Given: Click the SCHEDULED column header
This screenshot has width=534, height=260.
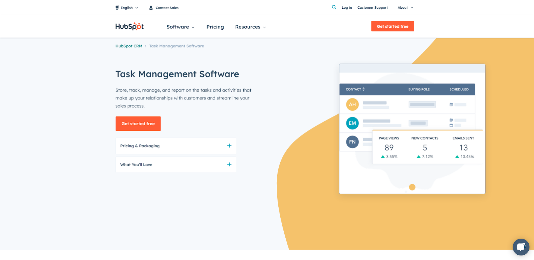Looking at the screenshot, I should (x=459, y=89).
